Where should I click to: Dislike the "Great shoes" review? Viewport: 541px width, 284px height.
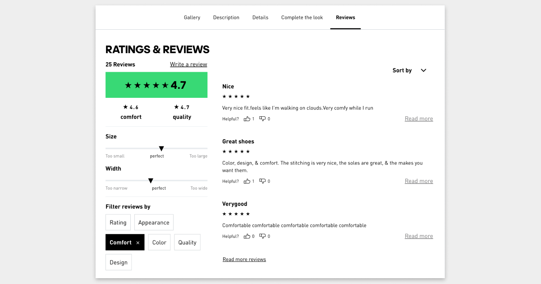[262, 181]
